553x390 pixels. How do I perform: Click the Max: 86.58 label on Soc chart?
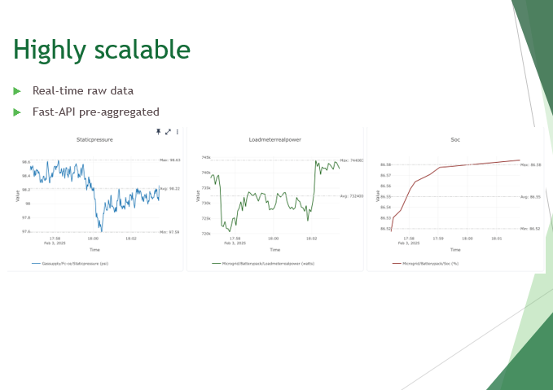(531, 164)
